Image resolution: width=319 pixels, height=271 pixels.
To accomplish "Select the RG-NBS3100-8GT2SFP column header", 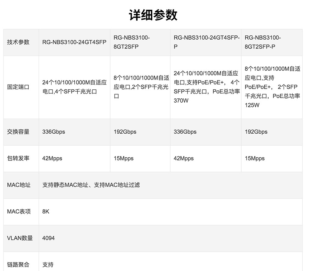I will click(x=131, y=42).
